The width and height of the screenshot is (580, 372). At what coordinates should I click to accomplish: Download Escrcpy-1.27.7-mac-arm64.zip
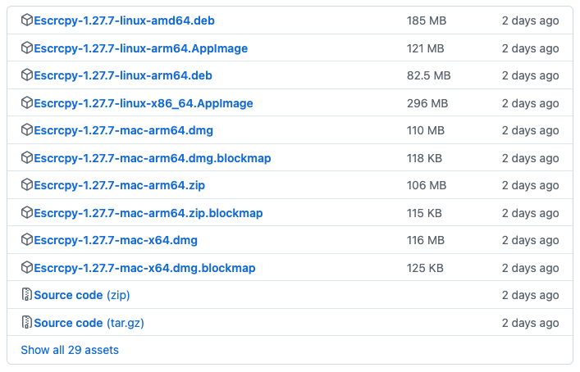coord(120,185)
